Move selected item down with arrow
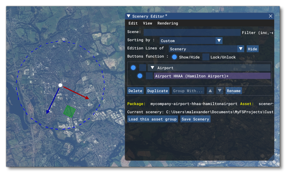The height and width of the screenshot is (173, 286). click(x=220, y=91)
